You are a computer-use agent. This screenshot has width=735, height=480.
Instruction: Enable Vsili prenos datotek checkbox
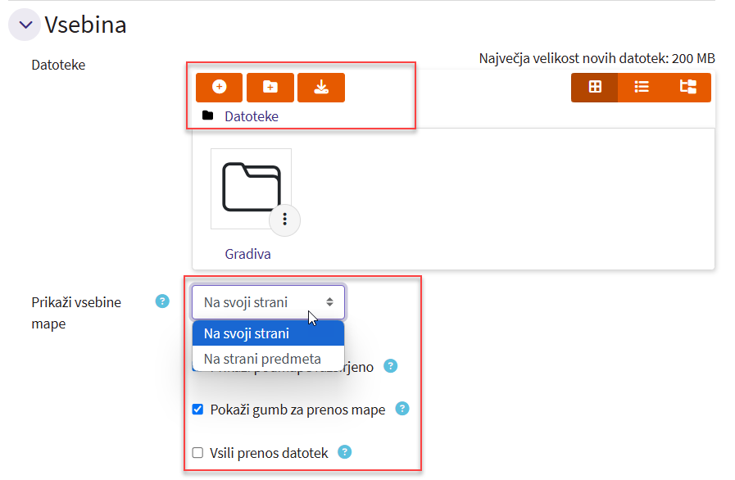tap(197, 452)
